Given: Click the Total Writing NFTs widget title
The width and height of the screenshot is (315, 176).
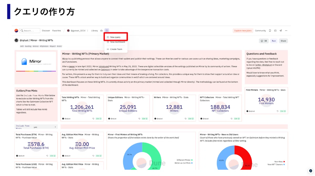Looking at the screenshot, I should (x=70, y=97).
